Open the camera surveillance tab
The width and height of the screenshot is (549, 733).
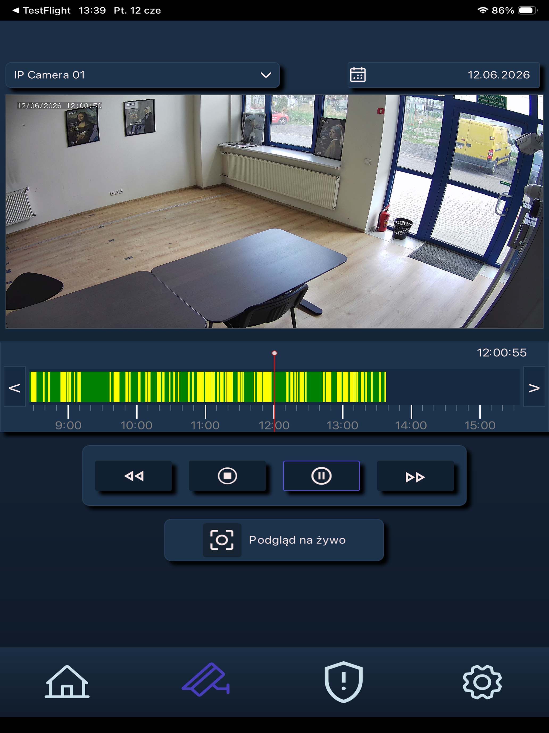(x=206, y=680)
